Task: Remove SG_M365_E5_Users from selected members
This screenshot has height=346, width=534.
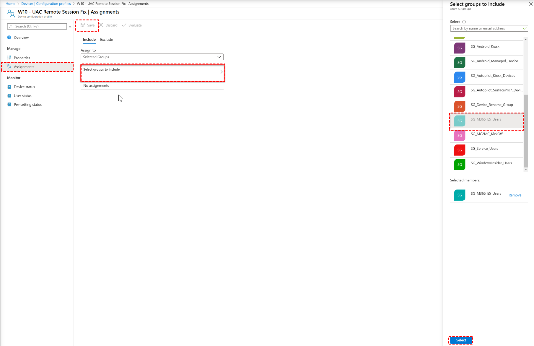Action: click(x=515, y=195)
